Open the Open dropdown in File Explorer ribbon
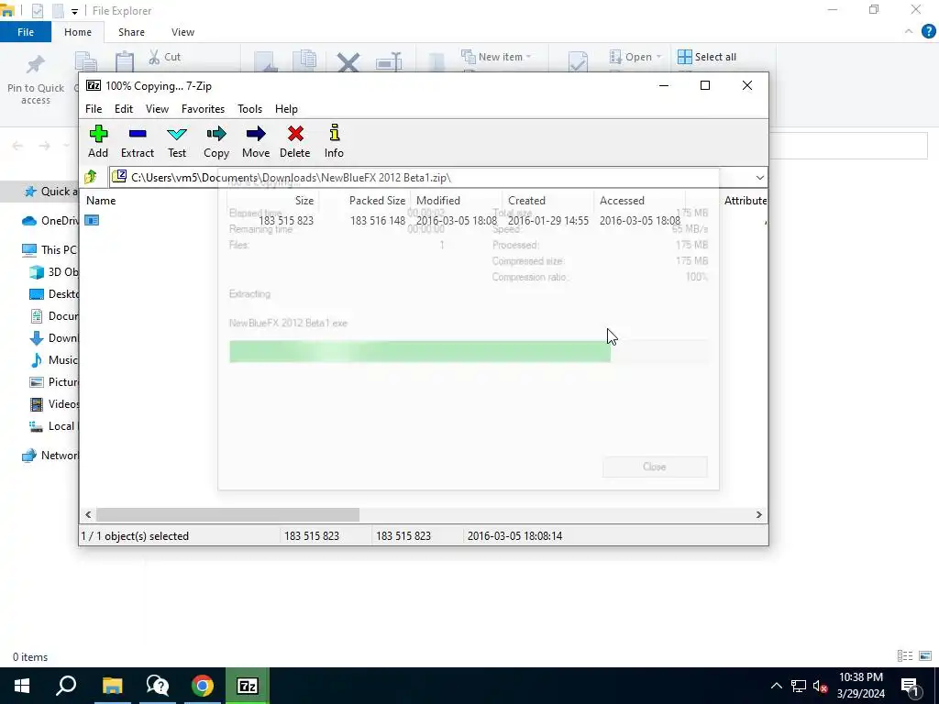 pyautogui.click(x=635, y=57)
